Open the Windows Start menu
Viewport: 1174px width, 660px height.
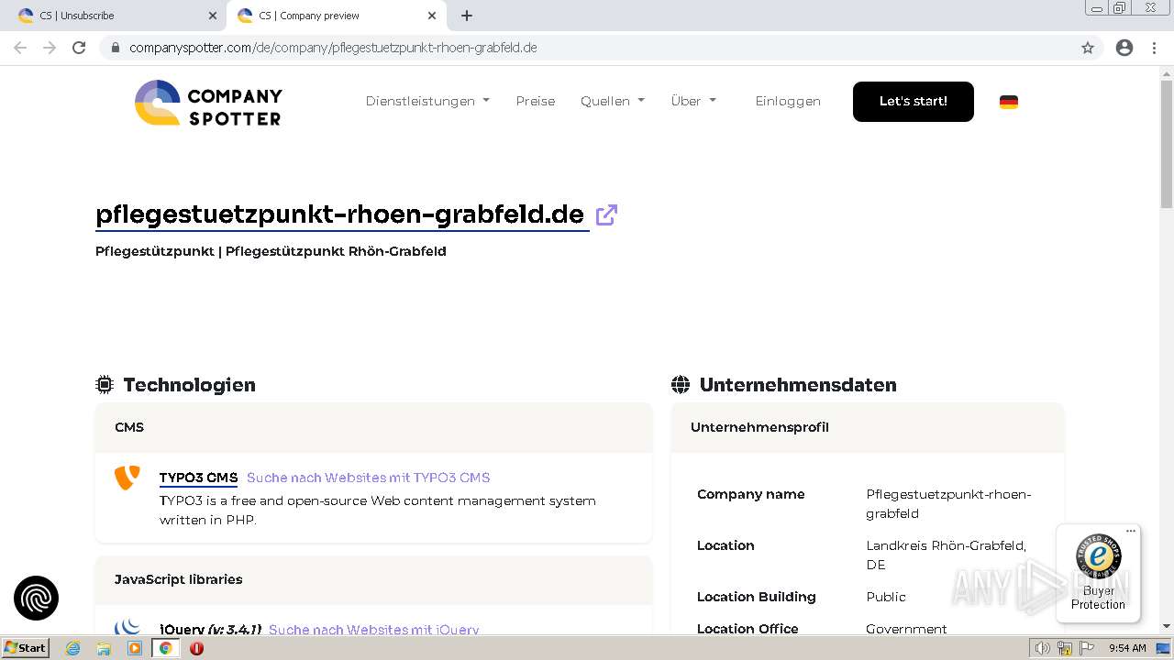click(26, 648)
